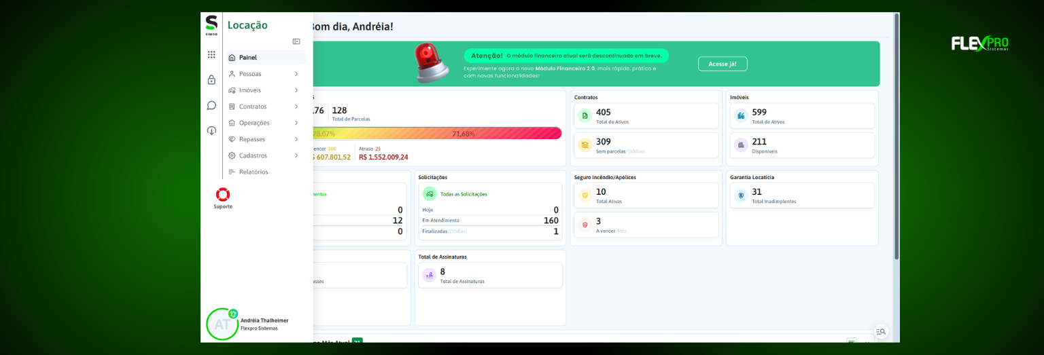Screen dimensions: 1044x355
Task: Click the purple signature icon beside 8
Action: click(x=429, y=275)
